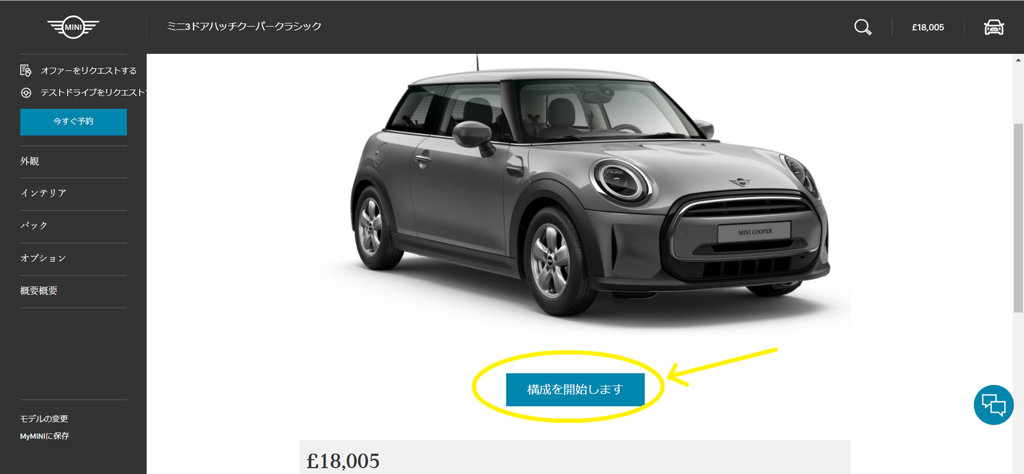Viewport: 1024px width, 474px height.
Task: Click the MINI logo
Action: click(x=73, y=27)
